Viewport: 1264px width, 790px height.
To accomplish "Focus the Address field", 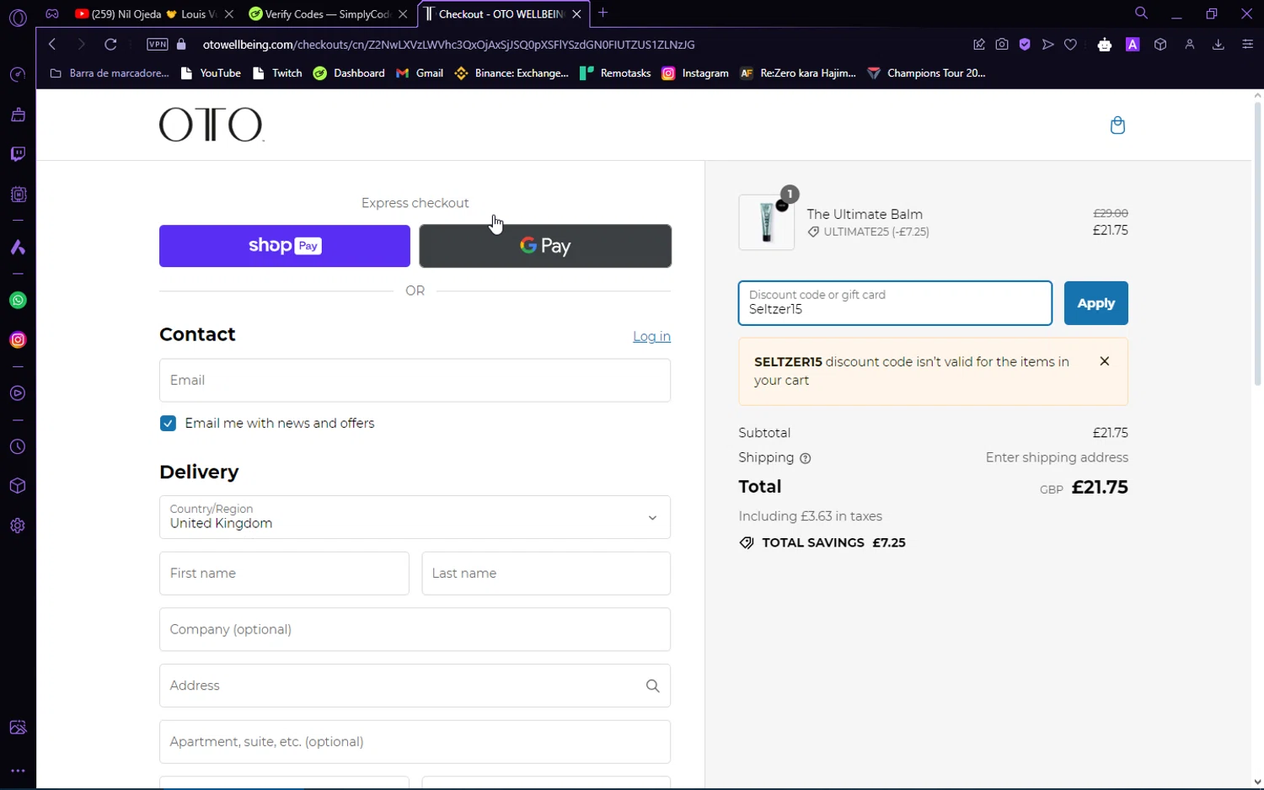I will point(415,686).
